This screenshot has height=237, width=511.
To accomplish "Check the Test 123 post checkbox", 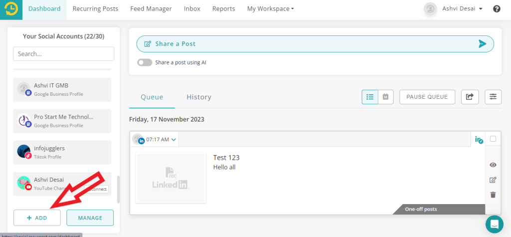I will [x=493, y=139].
